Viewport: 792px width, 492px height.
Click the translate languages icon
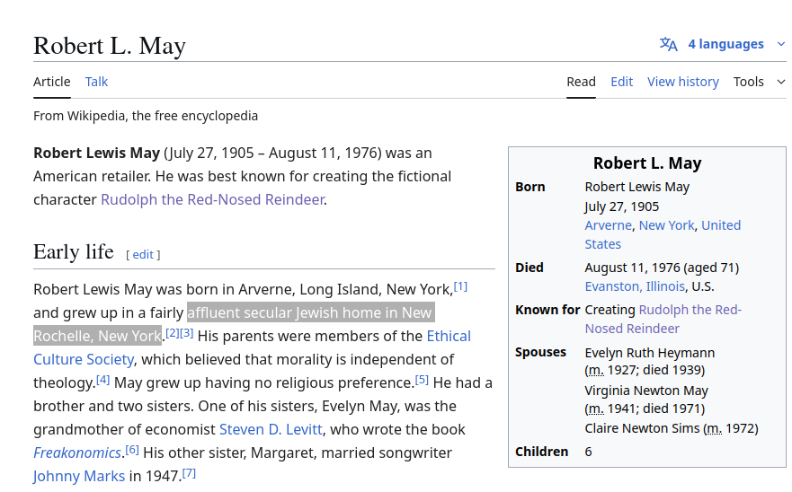coord(668,44)
